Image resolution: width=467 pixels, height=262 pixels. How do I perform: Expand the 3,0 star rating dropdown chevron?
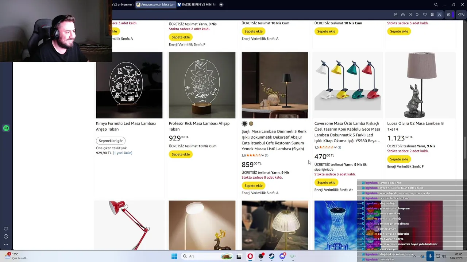262,155
